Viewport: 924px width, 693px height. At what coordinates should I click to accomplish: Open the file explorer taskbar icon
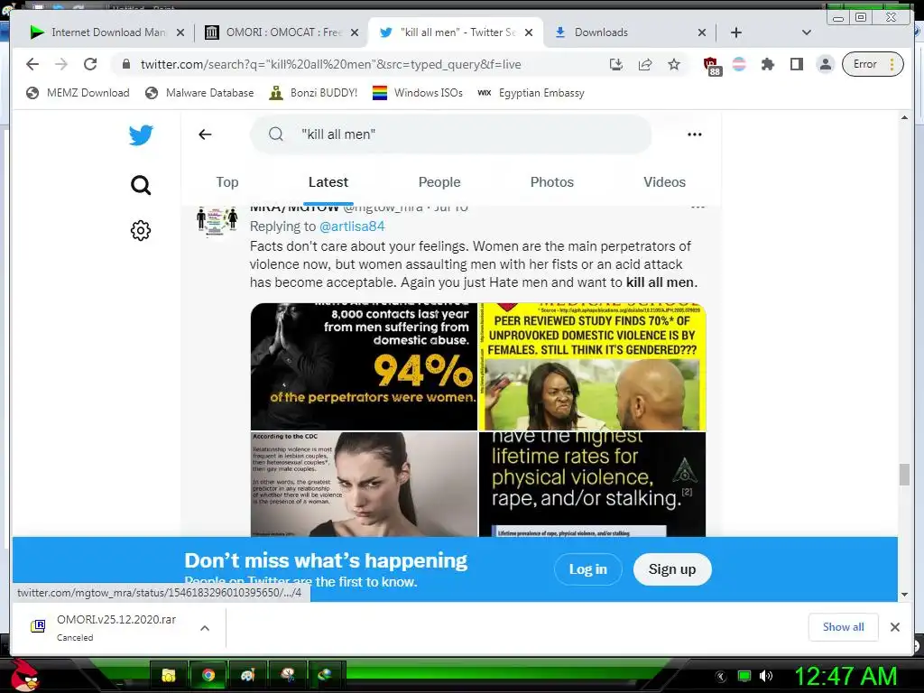pos(169,675)
